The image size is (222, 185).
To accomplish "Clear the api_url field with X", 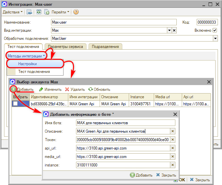I will 173,148.
